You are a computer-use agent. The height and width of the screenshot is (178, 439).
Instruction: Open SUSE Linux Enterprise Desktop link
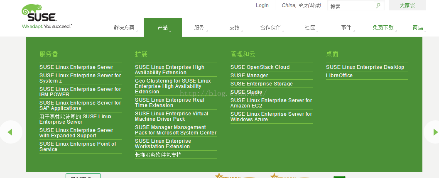365,67
